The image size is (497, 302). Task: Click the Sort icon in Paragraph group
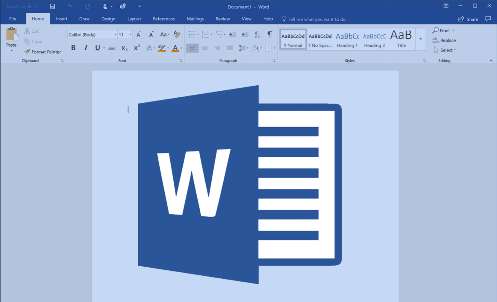257,34
